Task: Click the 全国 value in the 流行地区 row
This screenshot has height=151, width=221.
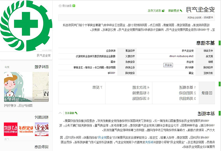Action: click(191, 73)
